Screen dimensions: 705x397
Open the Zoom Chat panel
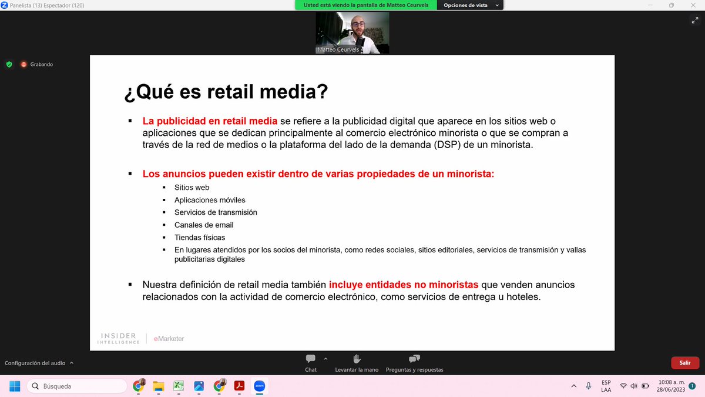point(310,362)
